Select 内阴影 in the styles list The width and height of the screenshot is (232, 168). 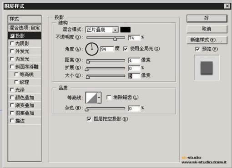click(25, 44)
